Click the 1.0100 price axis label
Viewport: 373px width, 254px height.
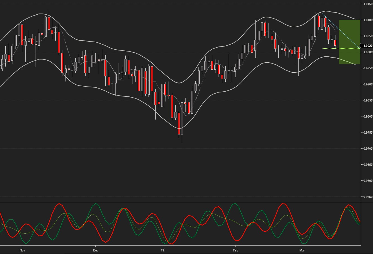tap(368, 20)
